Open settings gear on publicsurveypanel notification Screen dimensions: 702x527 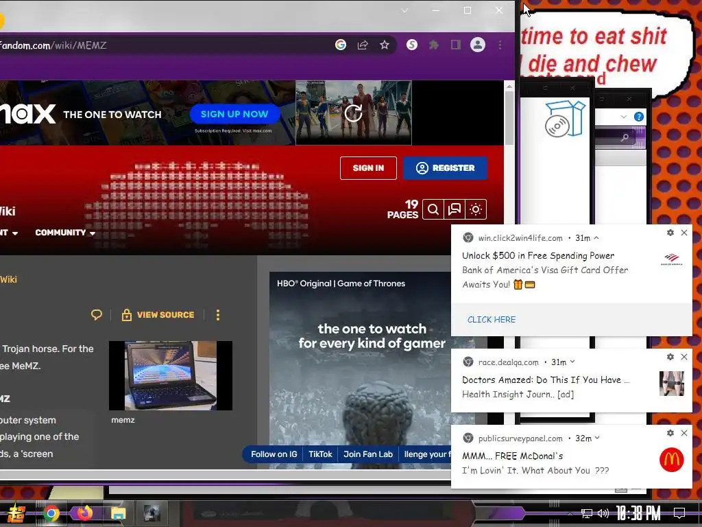tap(670, 433)
